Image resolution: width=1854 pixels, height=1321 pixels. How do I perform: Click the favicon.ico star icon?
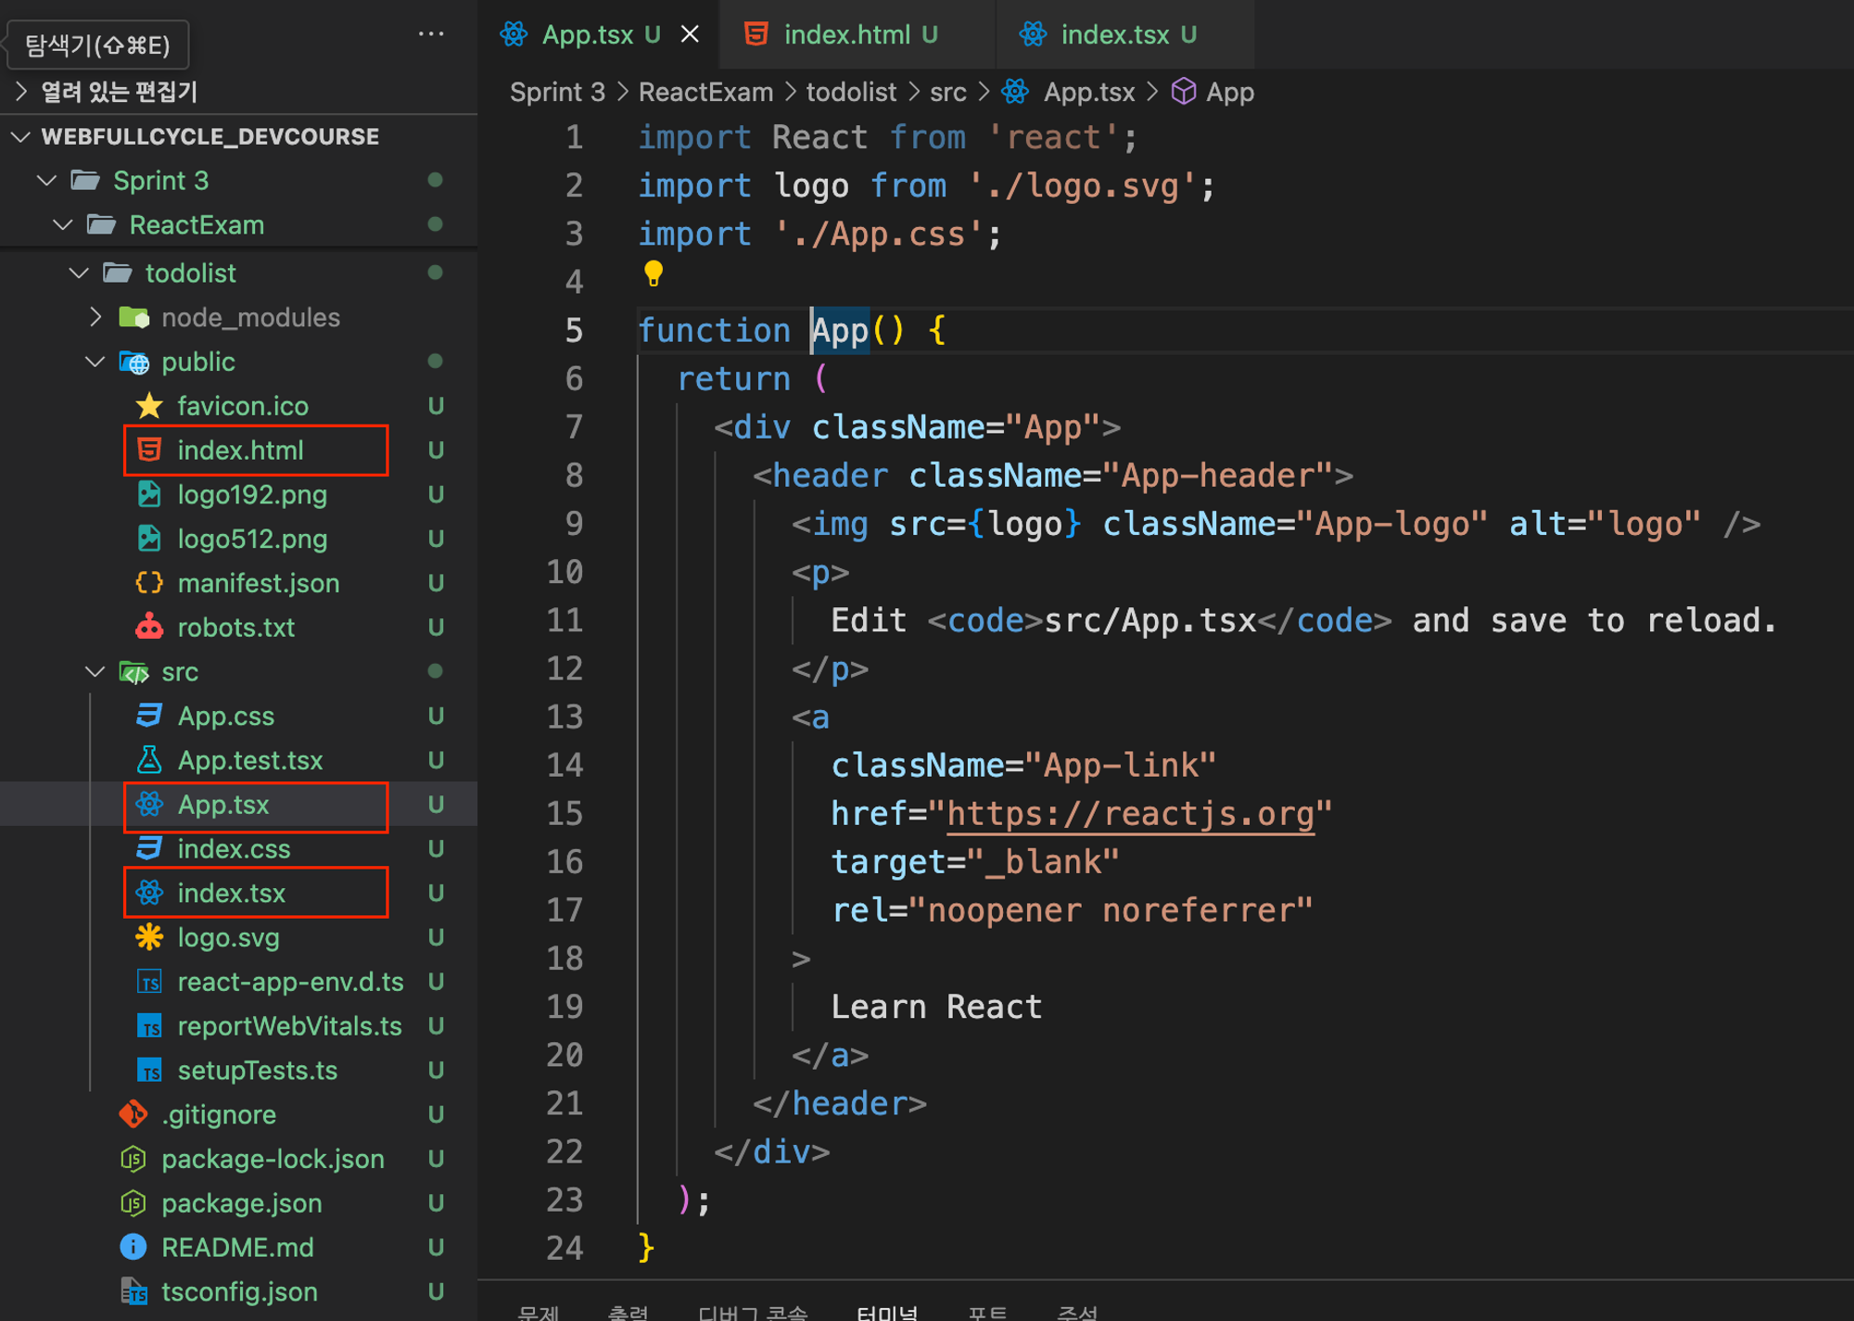[149, 406]
